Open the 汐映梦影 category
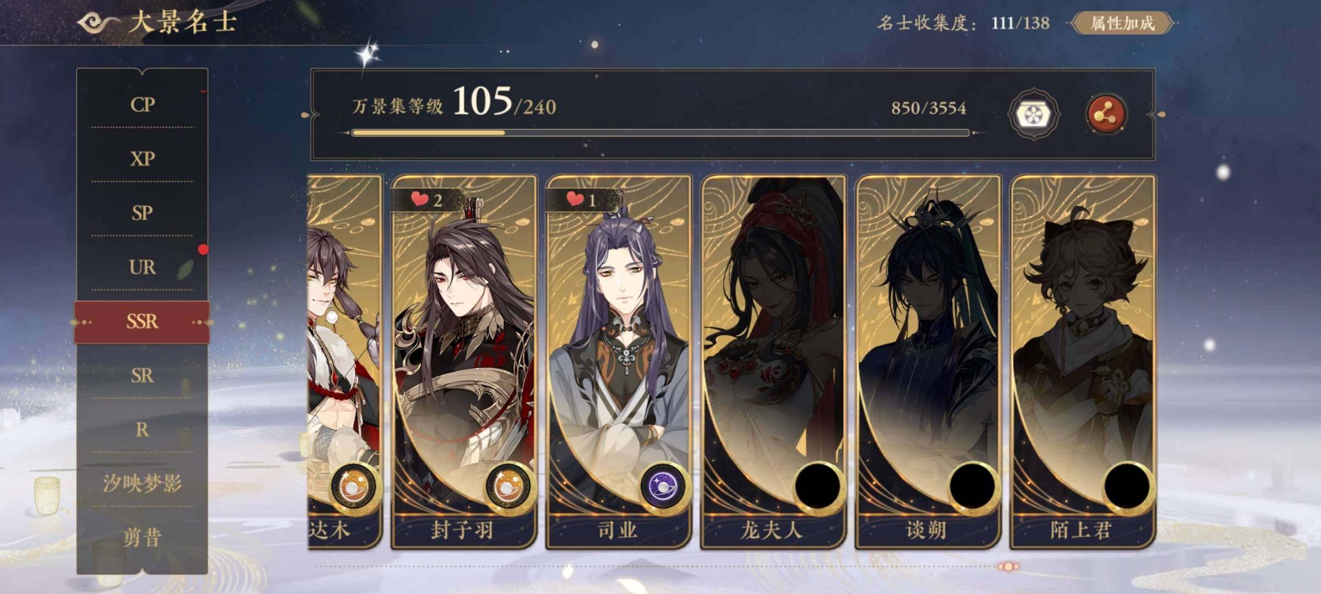1321x594 pixels. tap(142, 483)
